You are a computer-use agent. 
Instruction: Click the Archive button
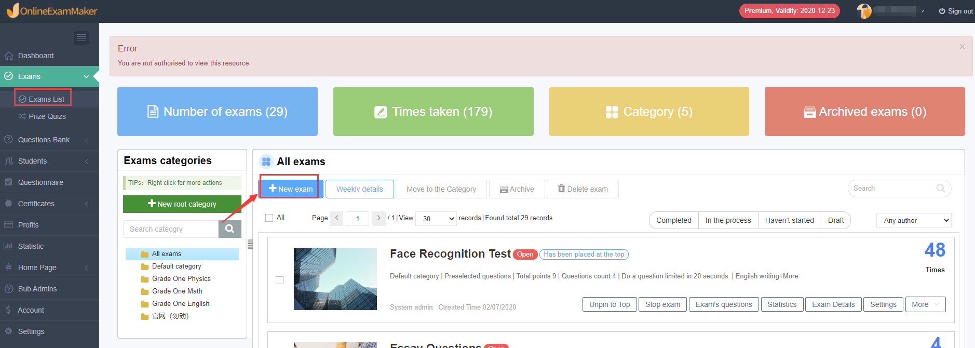click(x=517, y=189)
